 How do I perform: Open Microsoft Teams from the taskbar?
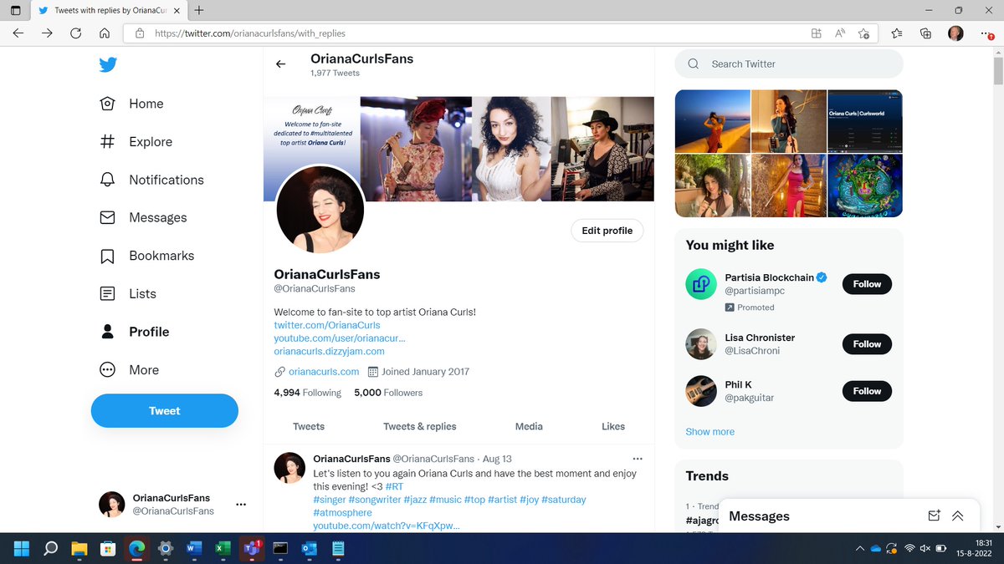click(250, 549)
